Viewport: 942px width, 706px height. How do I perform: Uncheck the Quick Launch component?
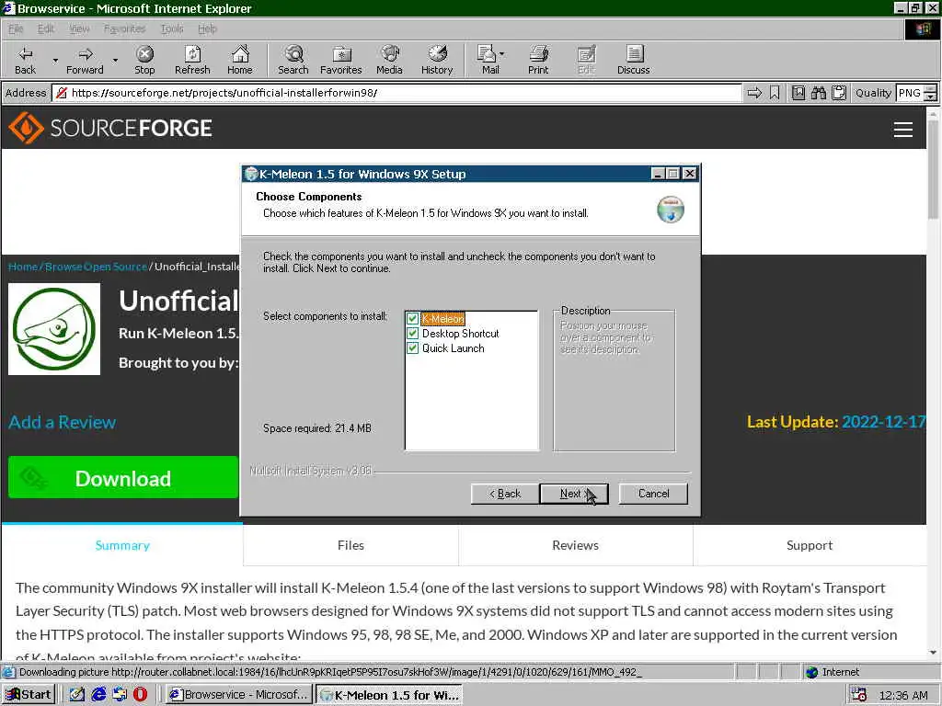(x=413, y=348)
